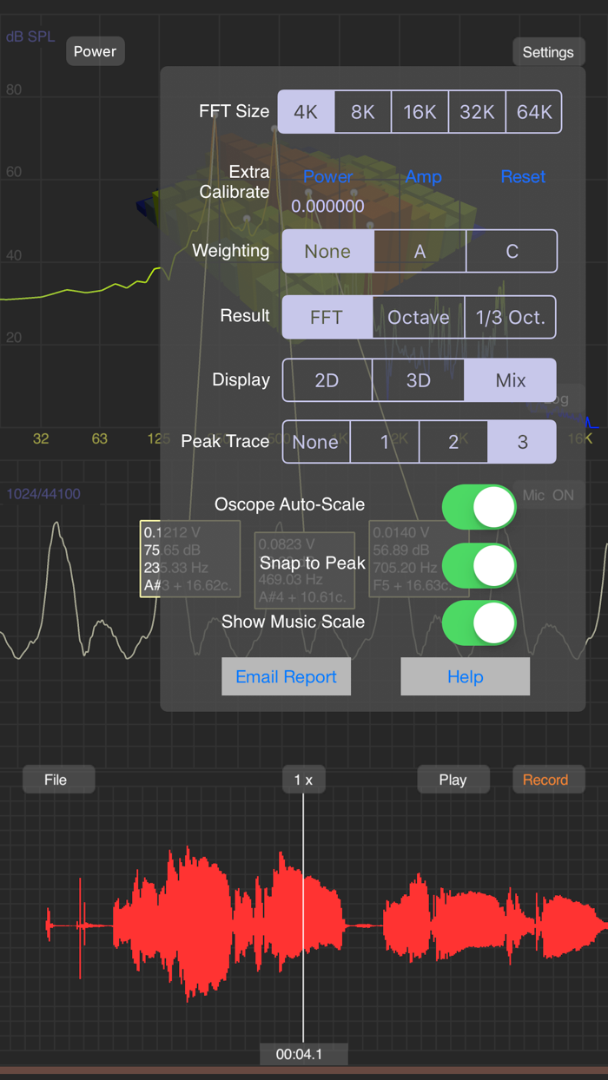Select 8K FFT size
The height and width of the screenshot is (1080, 608).
pos(362,111)
